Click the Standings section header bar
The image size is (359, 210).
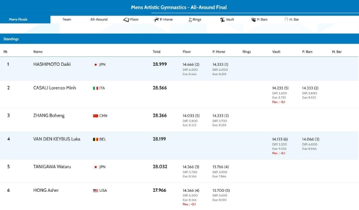(x=179, y=39)
